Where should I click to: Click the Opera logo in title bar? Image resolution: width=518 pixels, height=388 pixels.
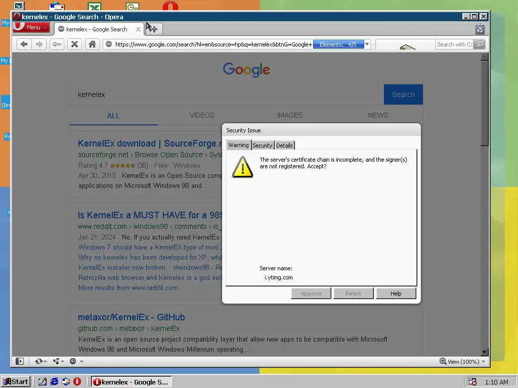[17, 17]
